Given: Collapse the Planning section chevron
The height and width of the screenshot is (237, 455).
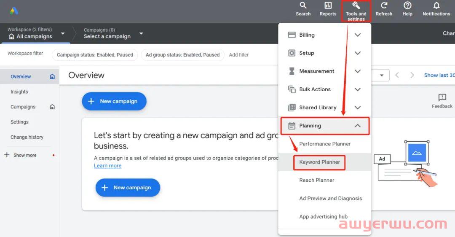Looking at the screenshot, I should [358, 126].
